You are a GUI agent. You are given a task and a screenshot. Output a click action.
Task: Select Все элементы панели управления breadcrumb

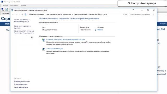tap(59, 14)
